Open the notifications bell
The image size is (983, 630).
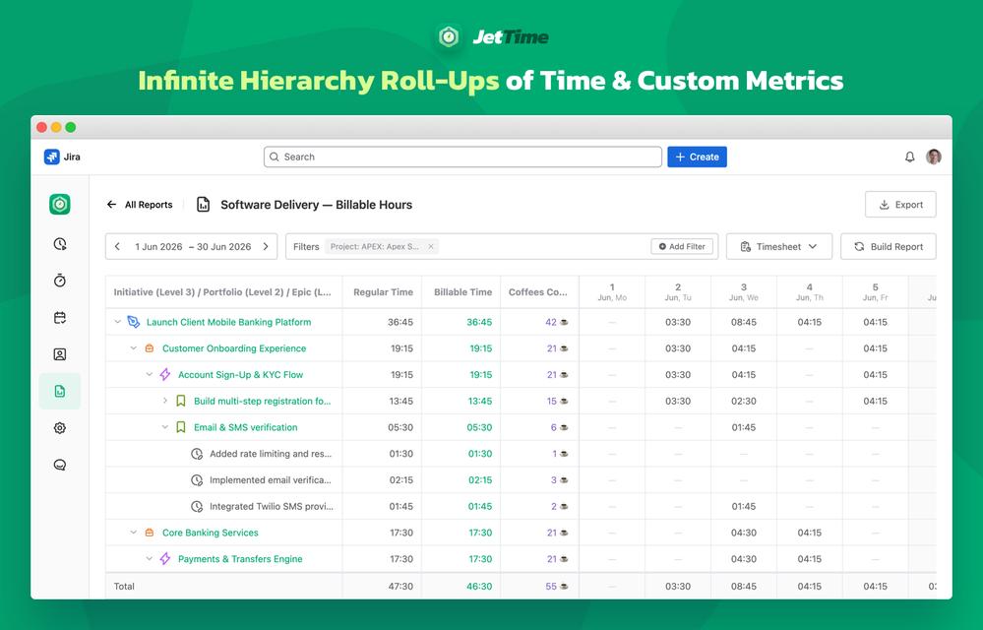click(909, 157)
